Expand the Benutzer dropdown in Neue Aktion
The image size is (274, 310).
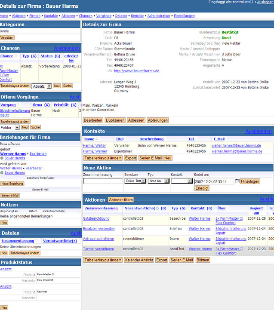coord(135,181)
